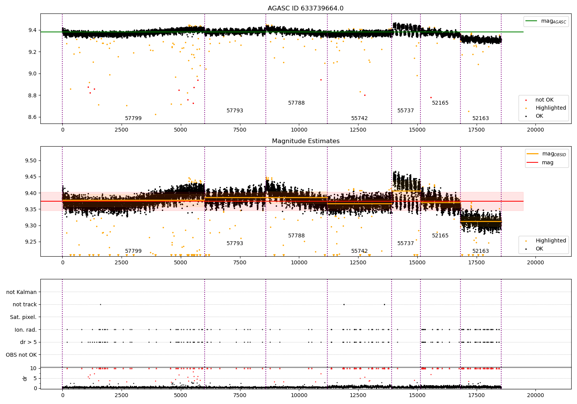Viewport: 577px width, 404px height.
Task: Click the 8.8 y-tick in the top plot
Action: (33, 95)
